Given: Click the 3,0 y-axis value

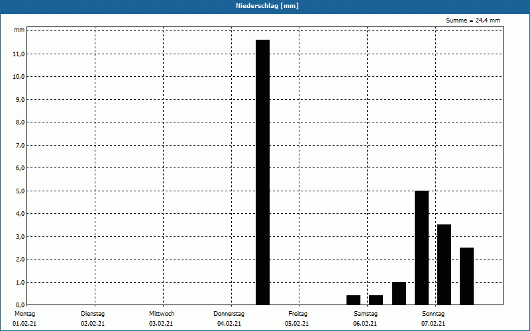Looking at the screenshot, I should (20, 236).
